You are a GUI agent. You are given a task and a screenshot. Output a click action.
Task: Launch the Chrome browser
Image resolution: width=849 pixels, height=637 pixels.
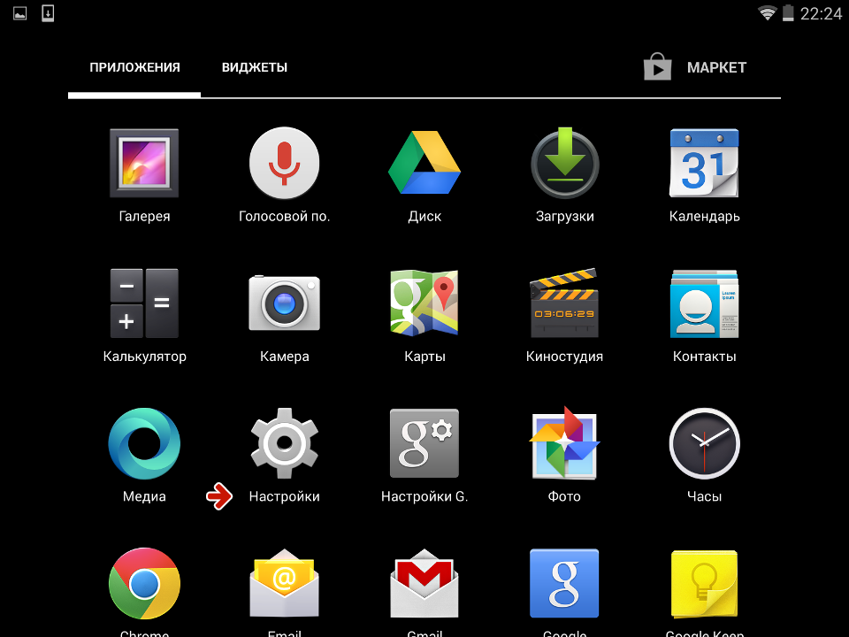pyautogui.click(x=144, y=584)
